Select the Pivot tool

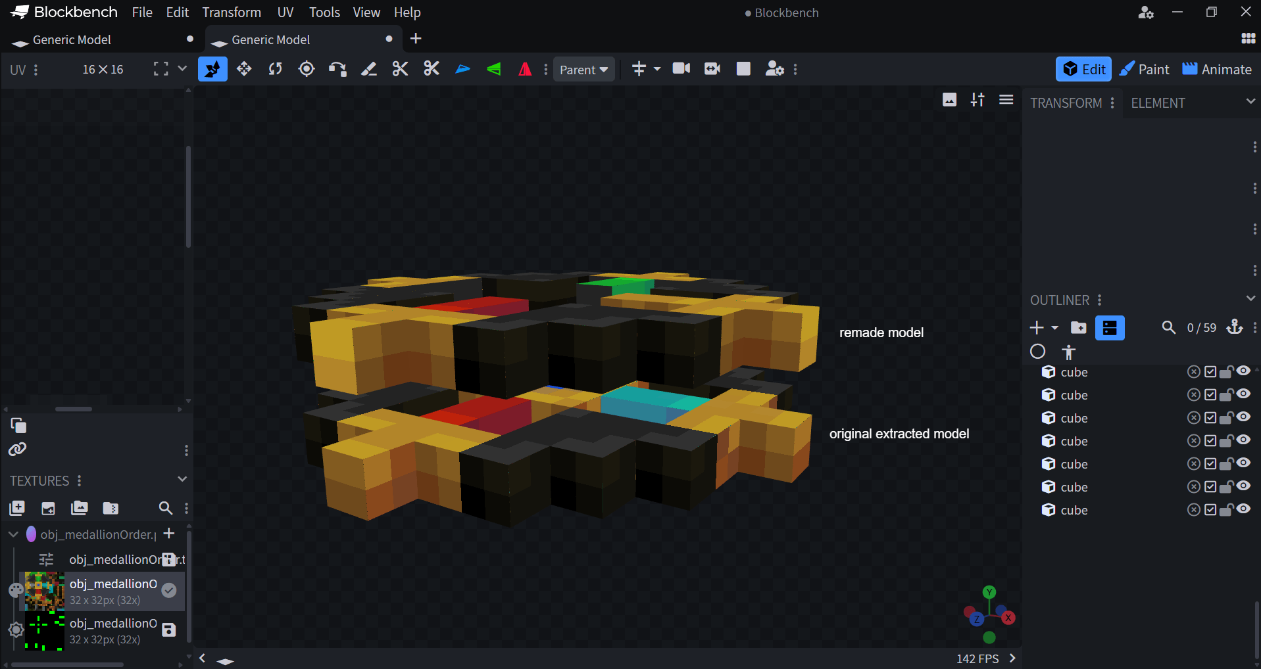[x=307, y=69]
